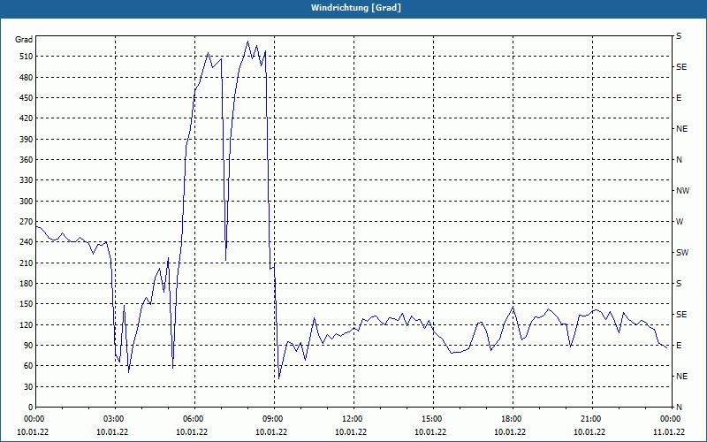707x442 pixels.
Task: Click compass label SE aligned with 480
Action: (681, 67)
